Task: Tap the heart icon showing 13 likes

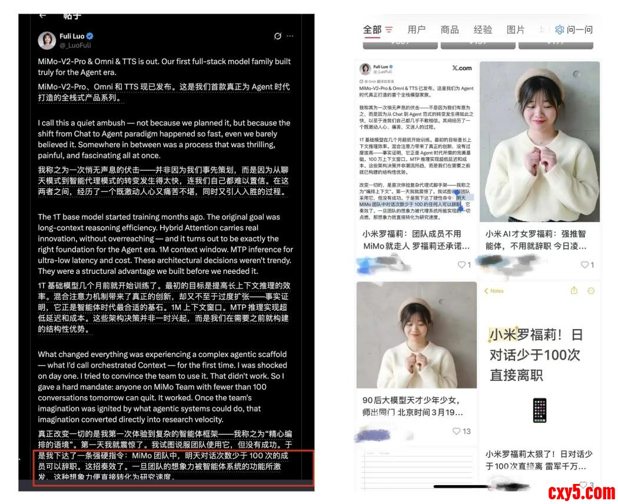Action: pyautogui.click(x=456, y=431)
